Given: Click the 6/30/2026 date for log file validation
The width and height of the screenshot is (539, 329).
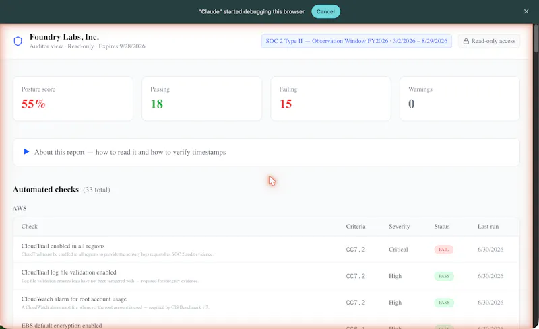Looking at the screenshot, I should tap(490, 276).
